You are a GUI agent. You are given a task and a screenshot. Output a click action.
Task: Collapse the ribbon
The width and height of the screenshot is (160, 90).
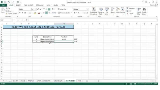pyautogui.click(x=156, y=16)
